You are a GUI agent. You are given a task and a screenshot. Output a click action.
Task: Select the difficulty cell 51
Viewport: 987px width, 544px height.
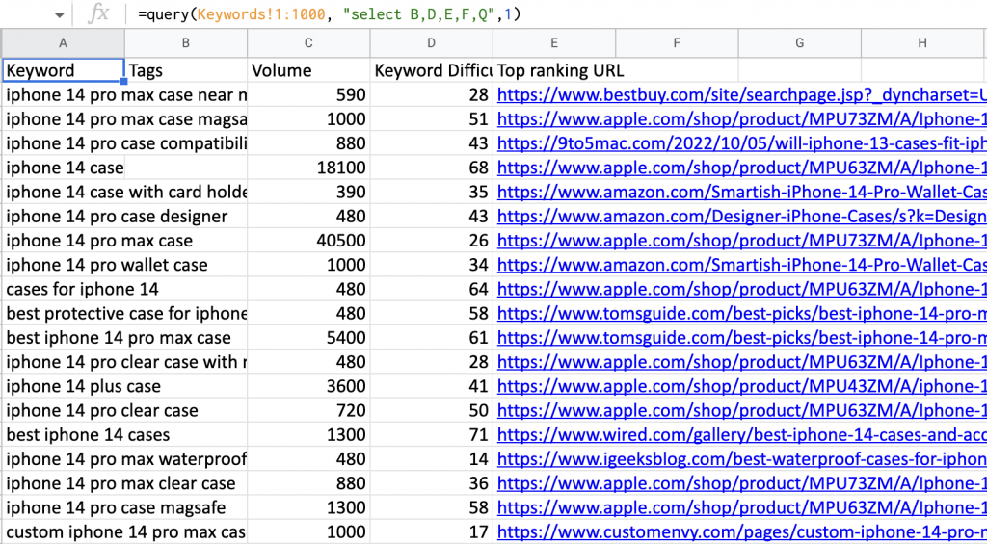[431, 118]
